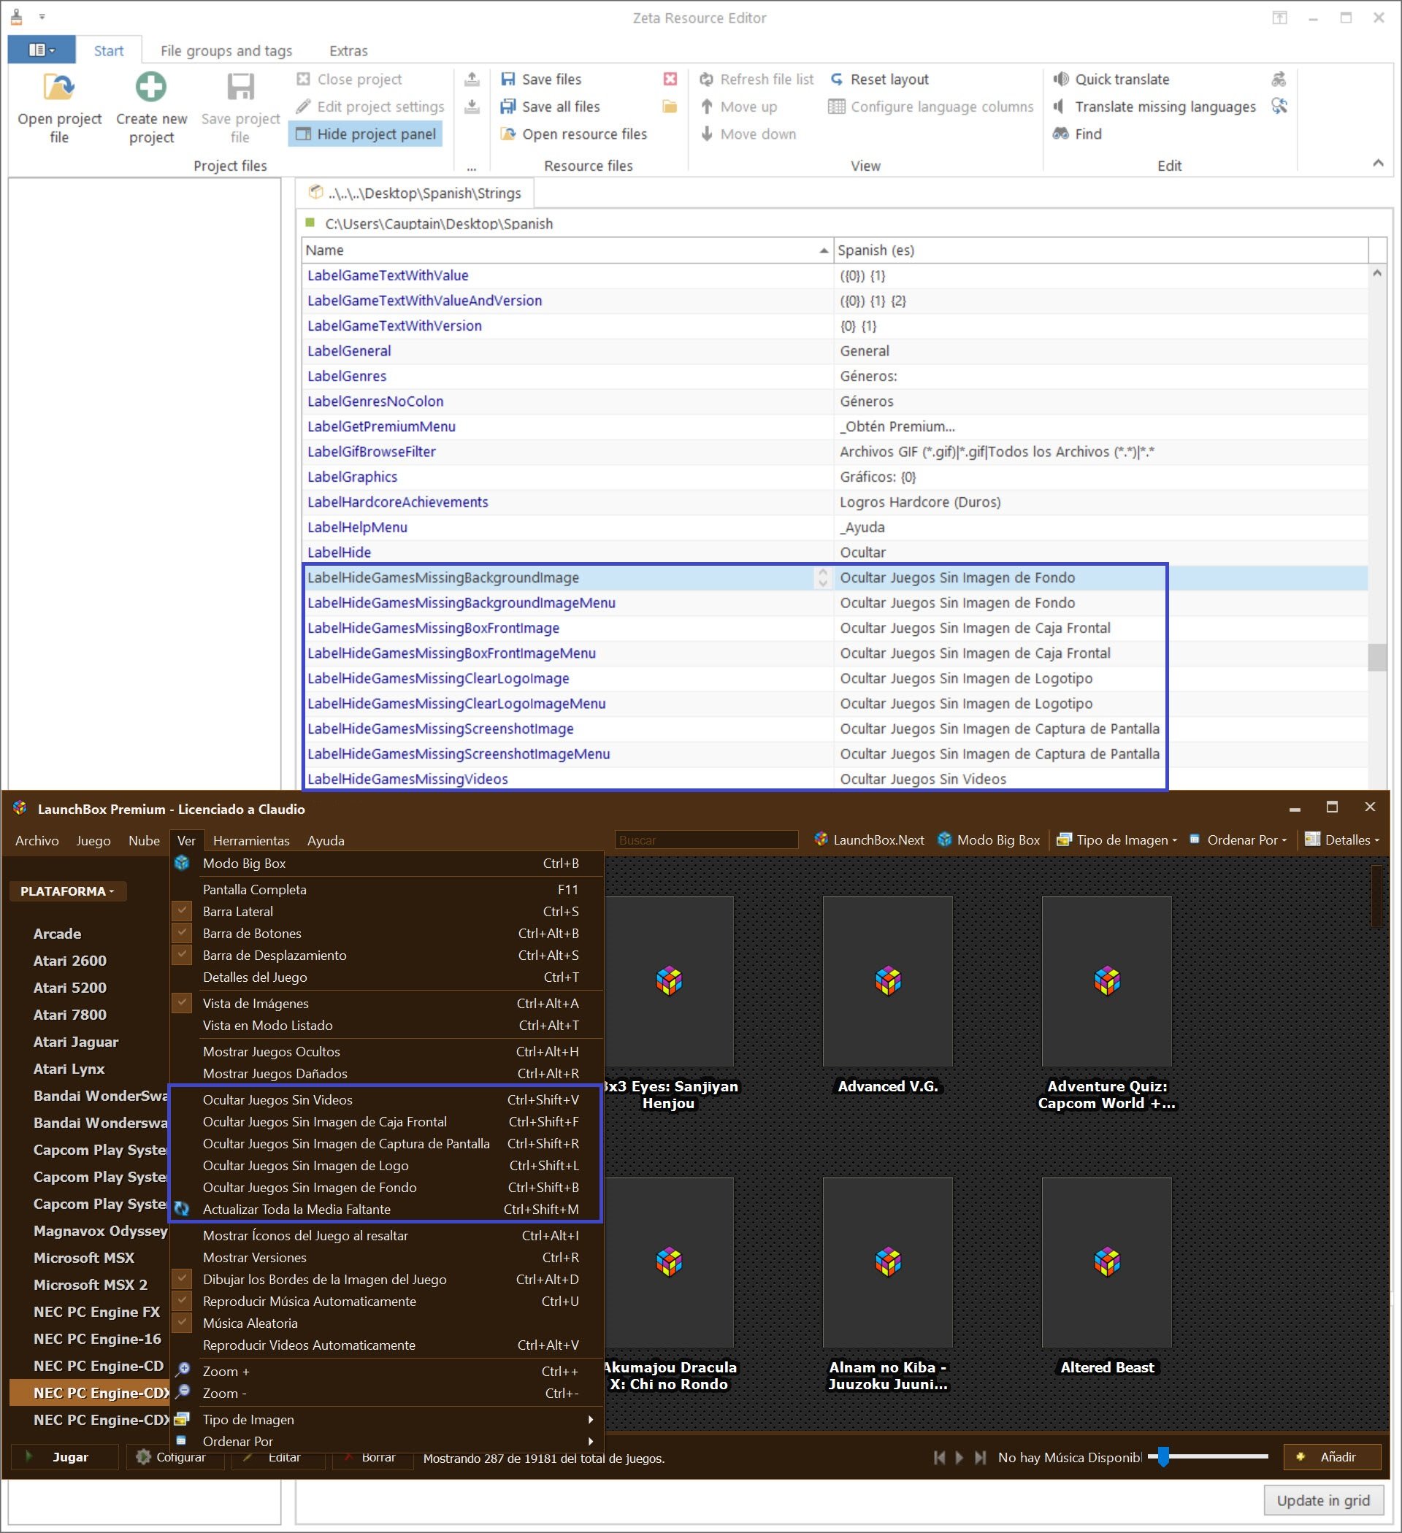Click Editar button in LaunchBox
The image size is (1402, 1533).
click(278, 1457)
